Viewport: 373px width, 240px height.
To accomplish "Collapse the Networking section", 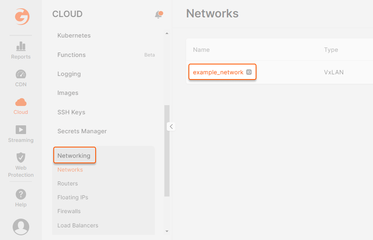I will point(74,155).
